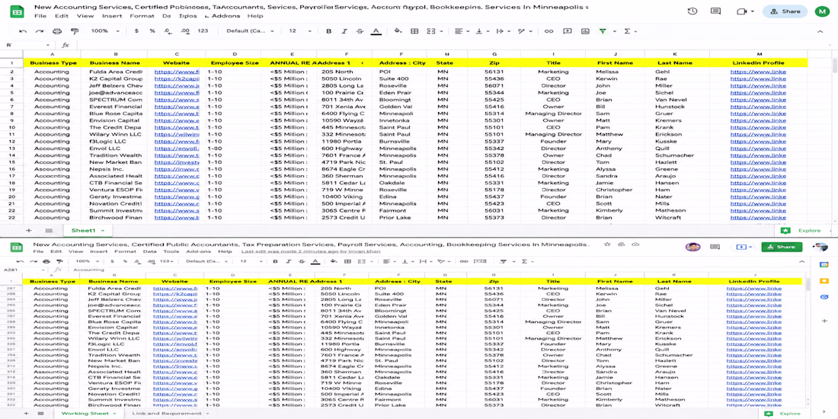The image size is (838, 419).
Task: Click move-to-folder icon beside document title
Action: (x=621, y=244)
